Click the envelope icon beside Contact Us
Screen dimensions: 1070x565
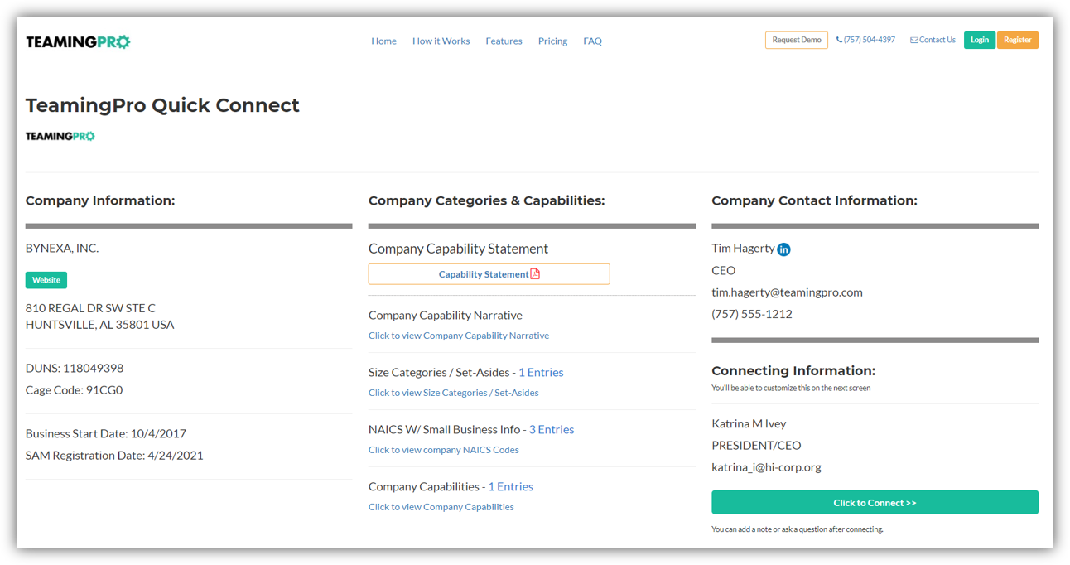click(913, 40)
